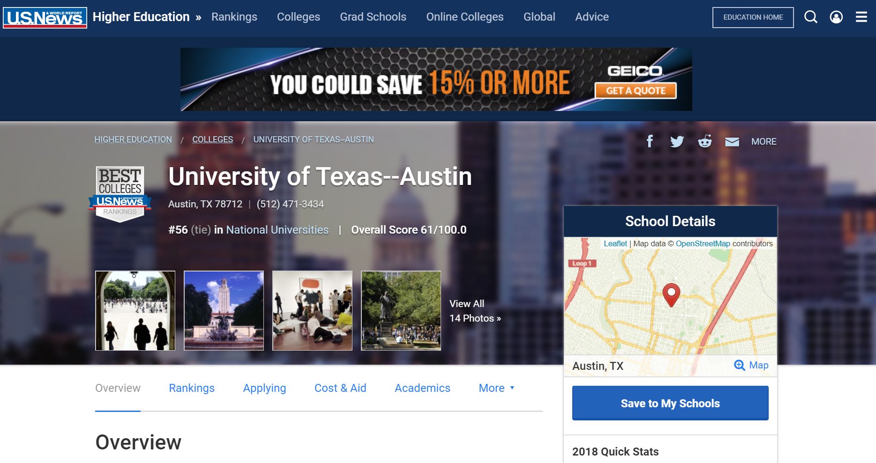Click the COLLEGES breadcrumb link

212,140
